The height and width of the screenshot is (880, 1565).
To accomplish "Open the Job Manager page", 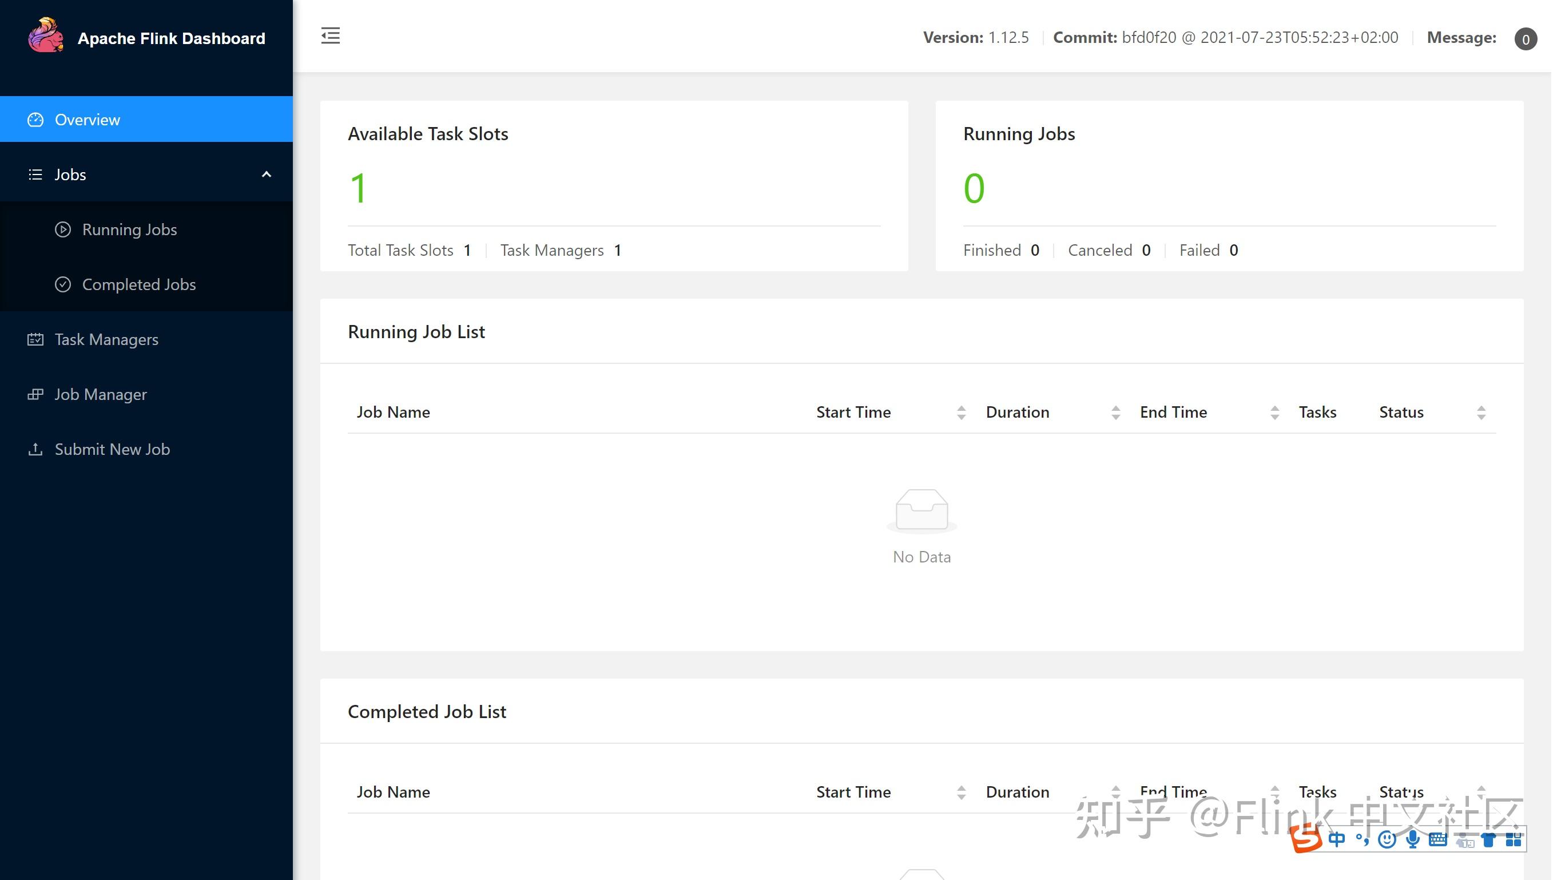I will pos(100,394).
